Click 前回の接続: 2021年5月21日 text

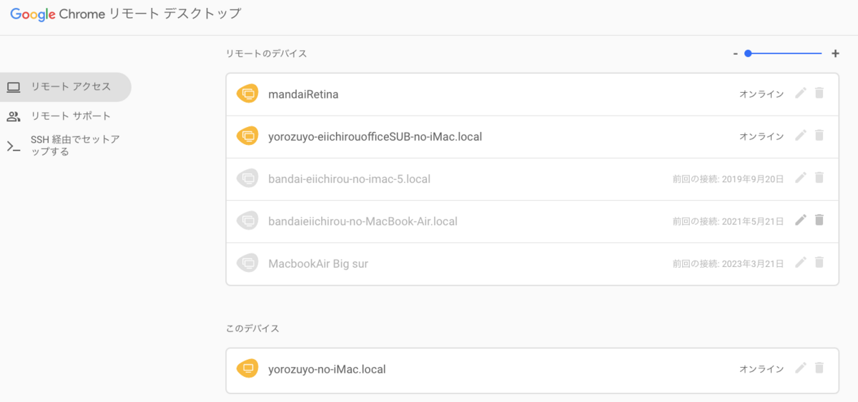728,221
